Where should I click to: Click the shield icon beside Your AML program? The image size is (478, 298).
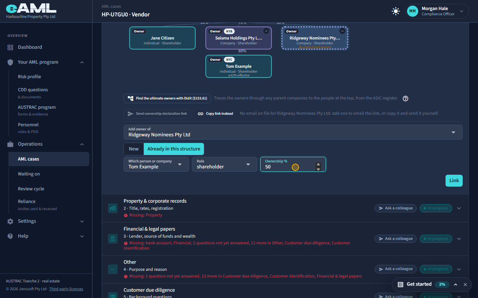point(10,62)
